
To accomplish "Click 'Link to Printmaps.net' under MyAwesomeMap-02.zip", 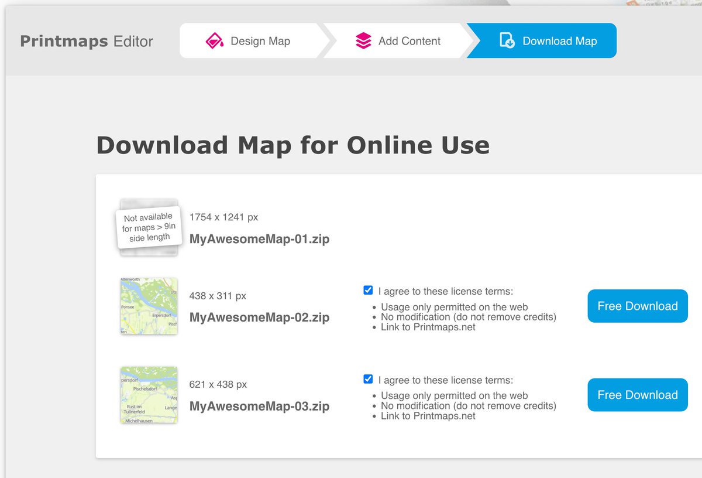I will pos(428,327).
